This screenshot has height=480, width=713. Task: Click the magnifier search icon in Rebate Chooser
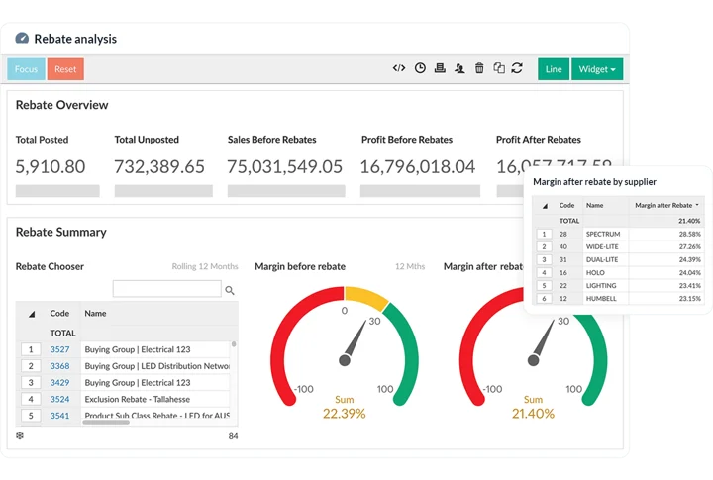click(230, 290)
